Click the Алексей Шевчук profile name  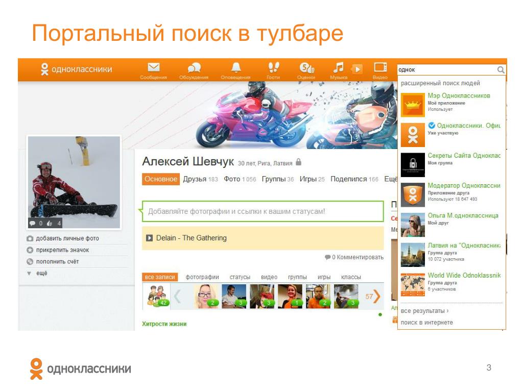point(188,162)
